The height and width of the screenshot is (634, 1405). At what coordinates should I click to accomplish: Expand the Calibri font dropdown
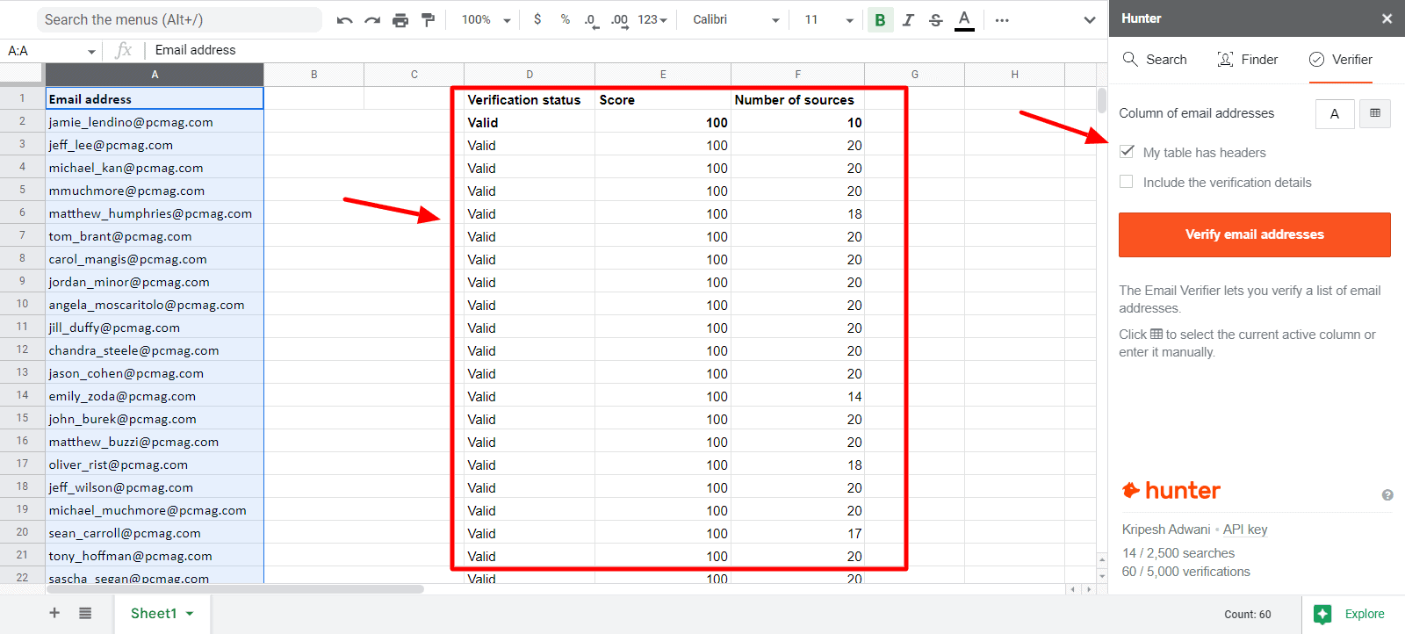click(x=736, y=20)
